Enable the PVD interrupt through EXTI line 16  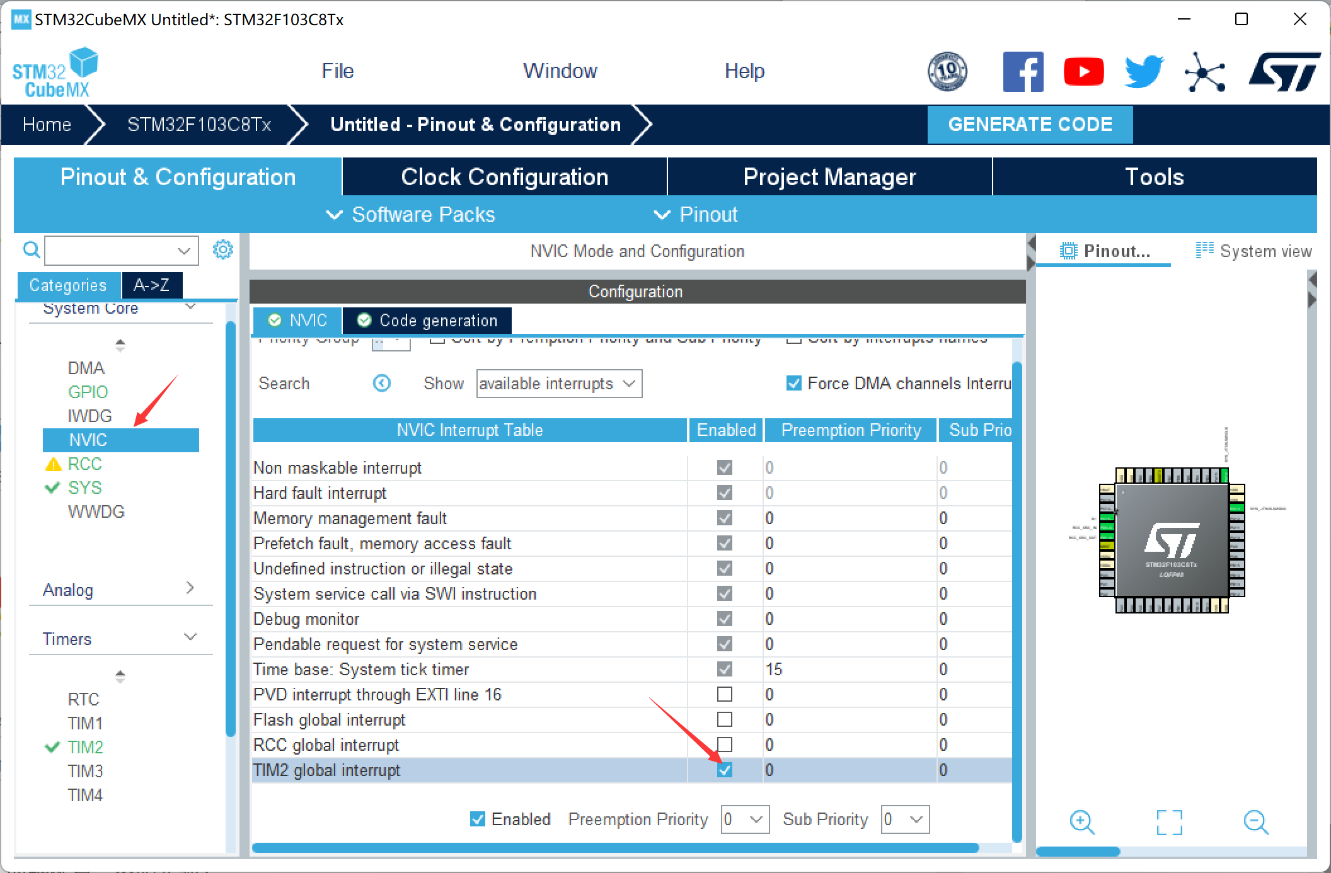pyautogui.click(x=725, y=694)
